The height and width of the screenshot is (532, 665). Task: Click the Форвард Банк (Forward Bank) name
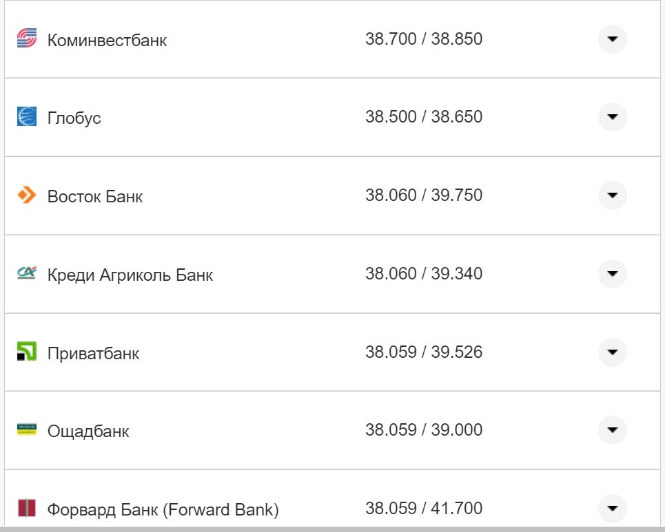[x=163, y=510]
